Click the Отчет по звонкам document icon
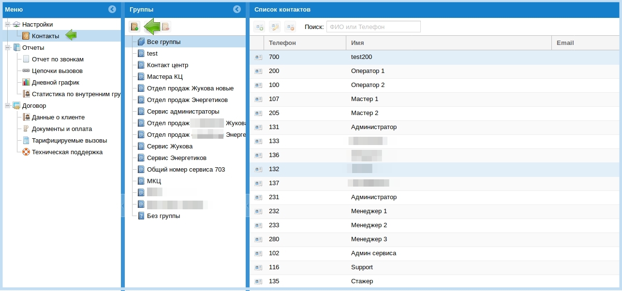 [x=26, y=59]
